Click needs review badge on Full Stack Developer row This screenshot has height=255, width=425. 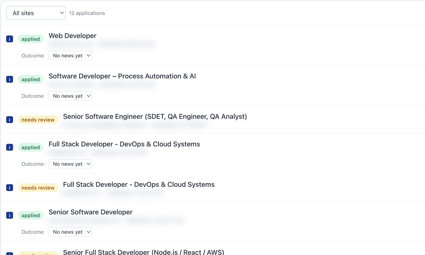[38, 188]
